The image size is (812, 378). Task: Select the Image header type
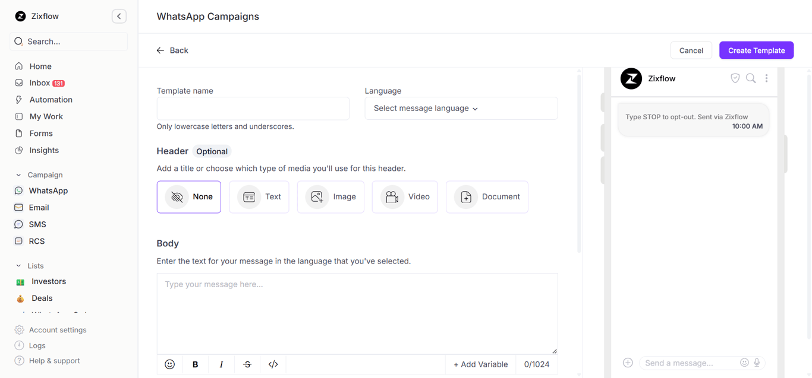click(331, 196)
